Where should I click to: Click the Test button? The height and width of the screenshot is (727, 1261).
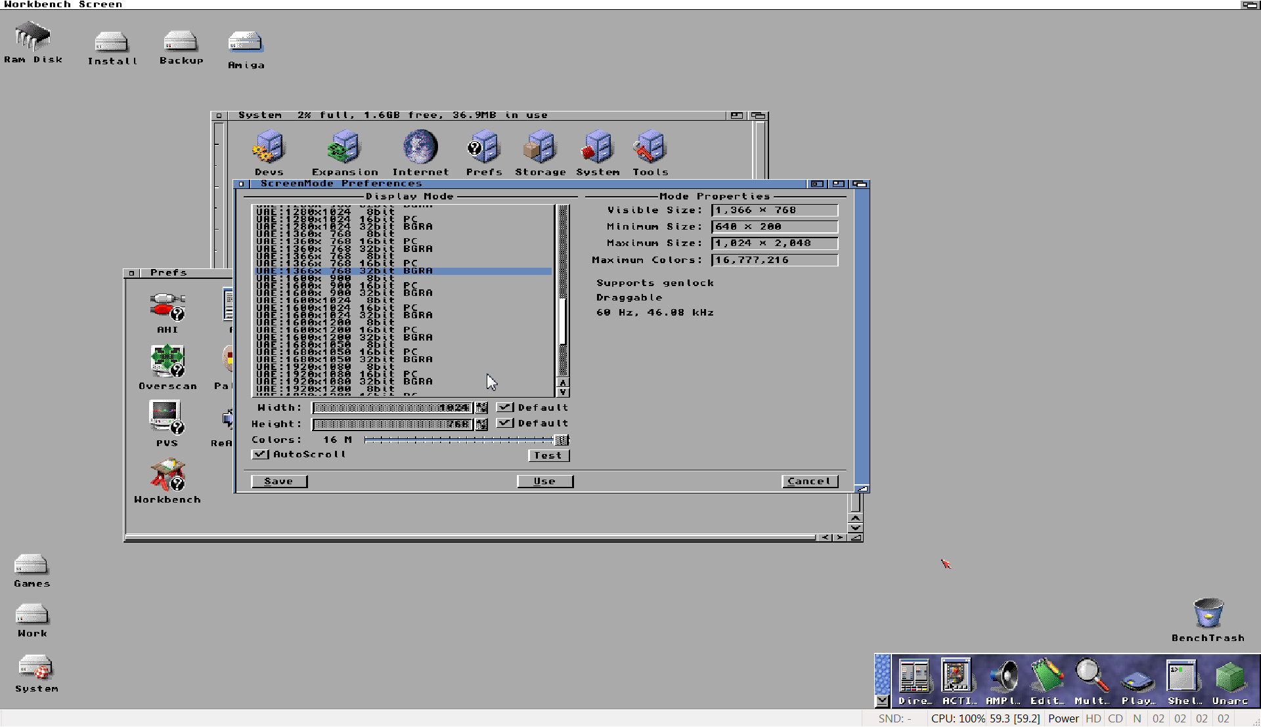[548, 455]
